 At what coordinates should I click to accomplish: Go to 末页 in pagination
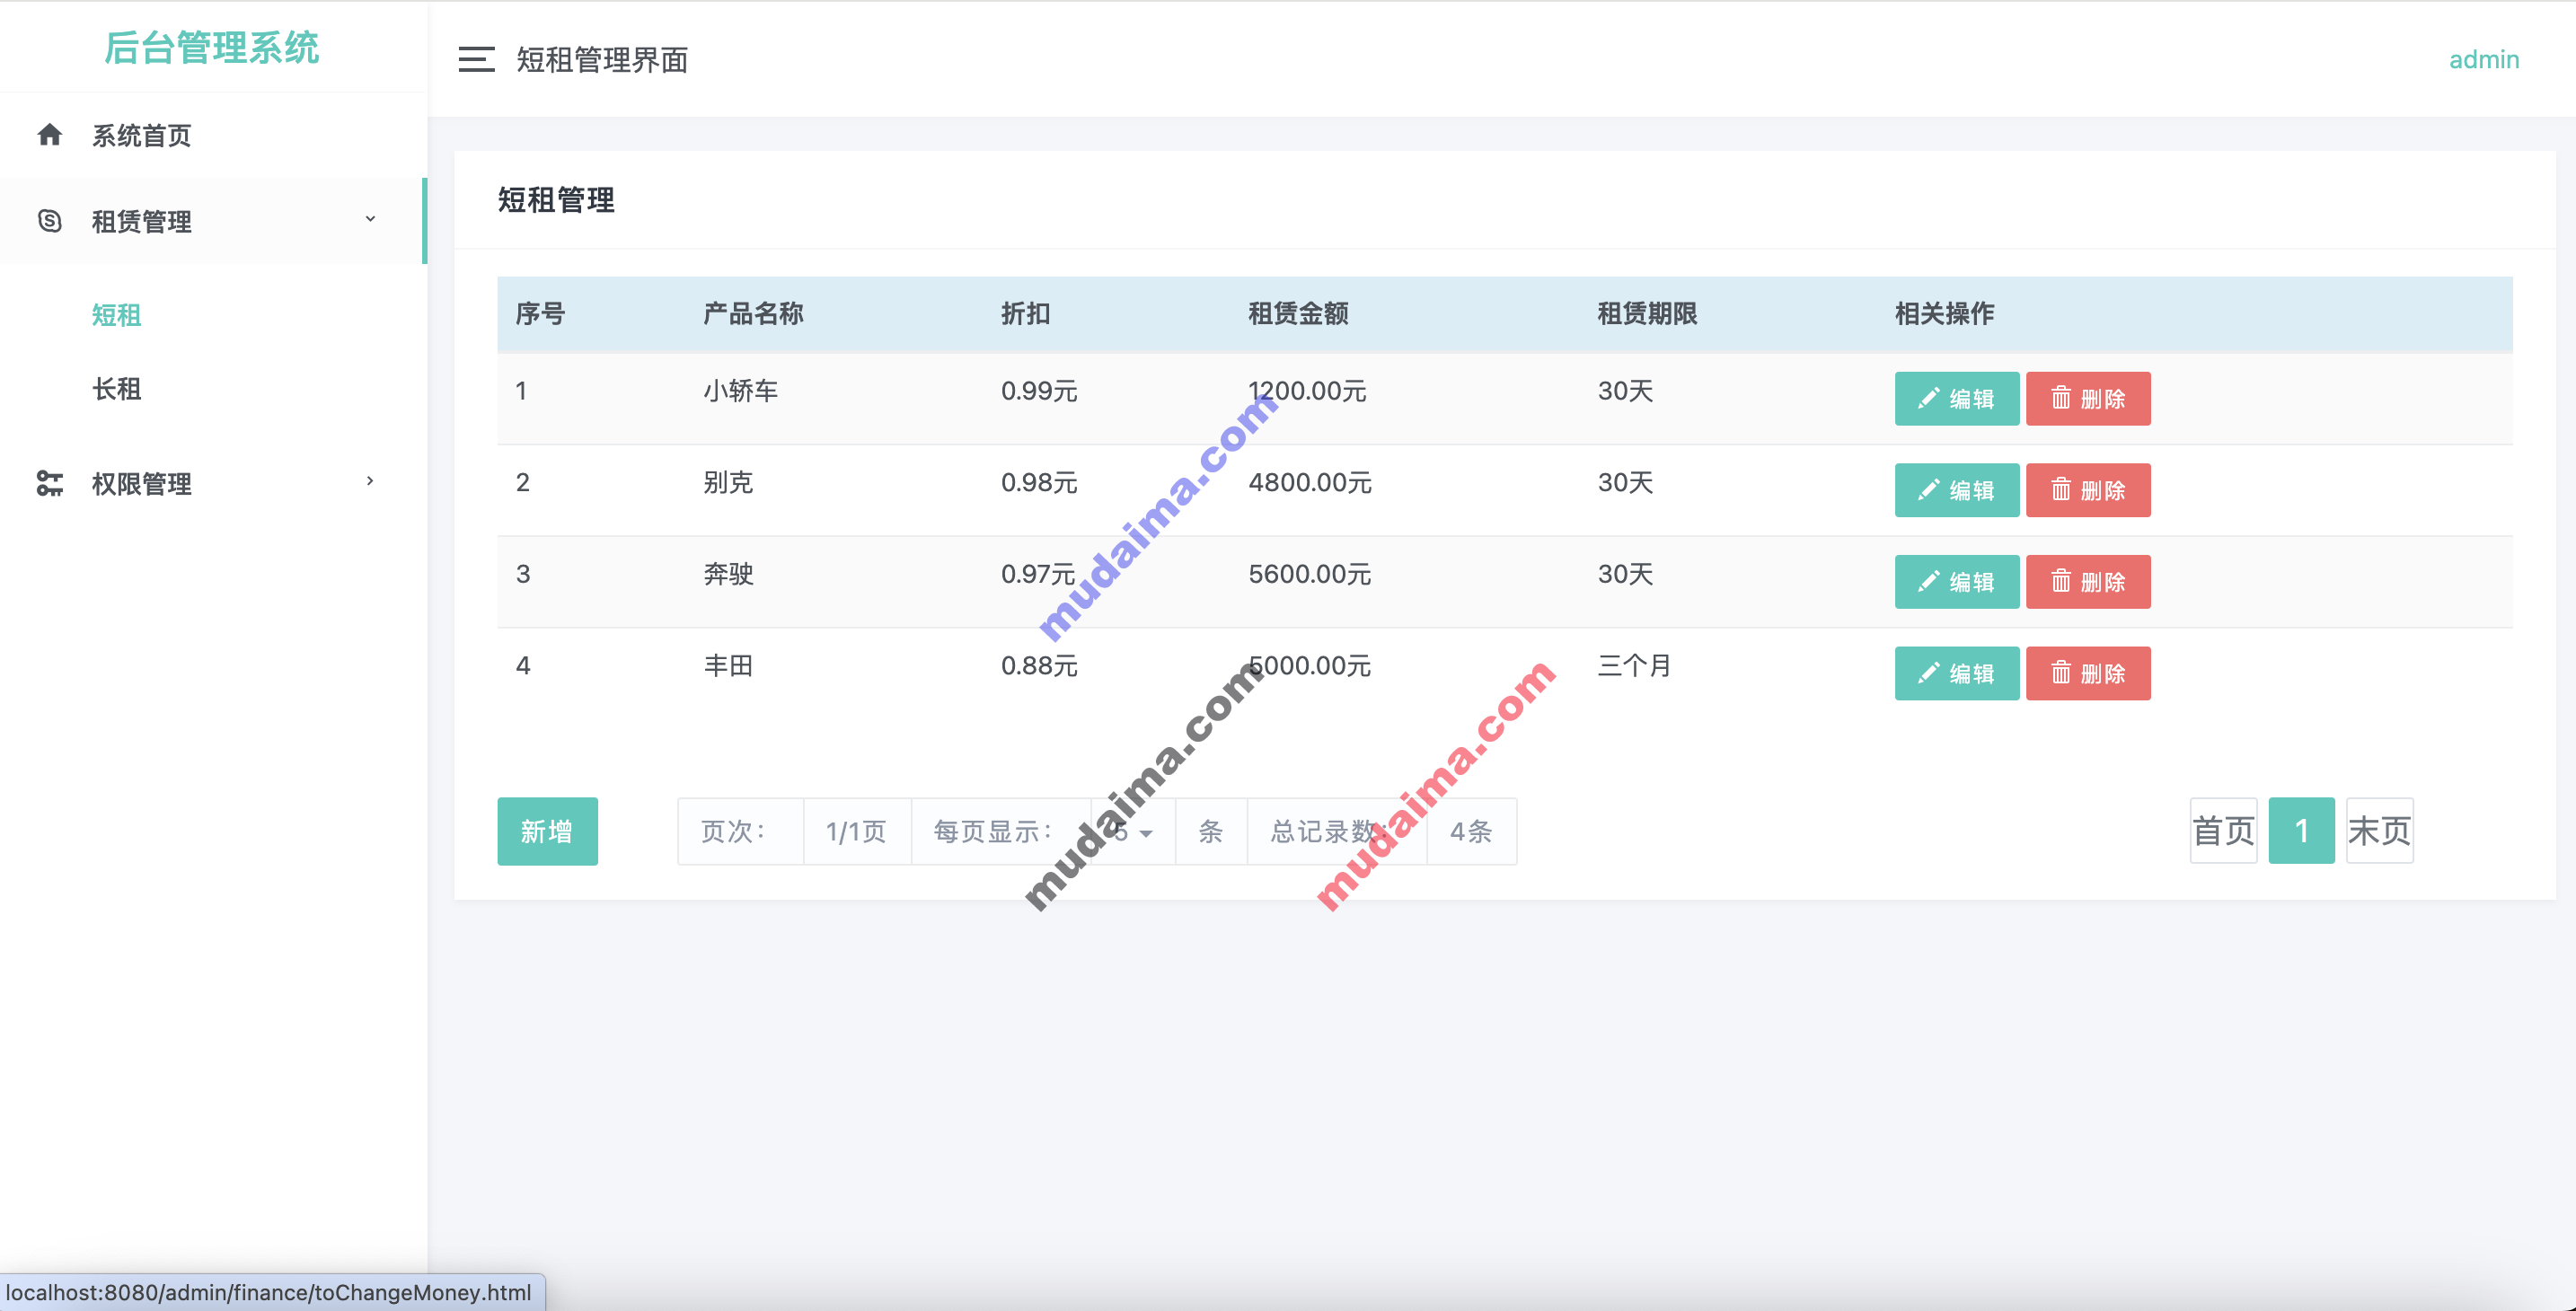[2380, 831]
